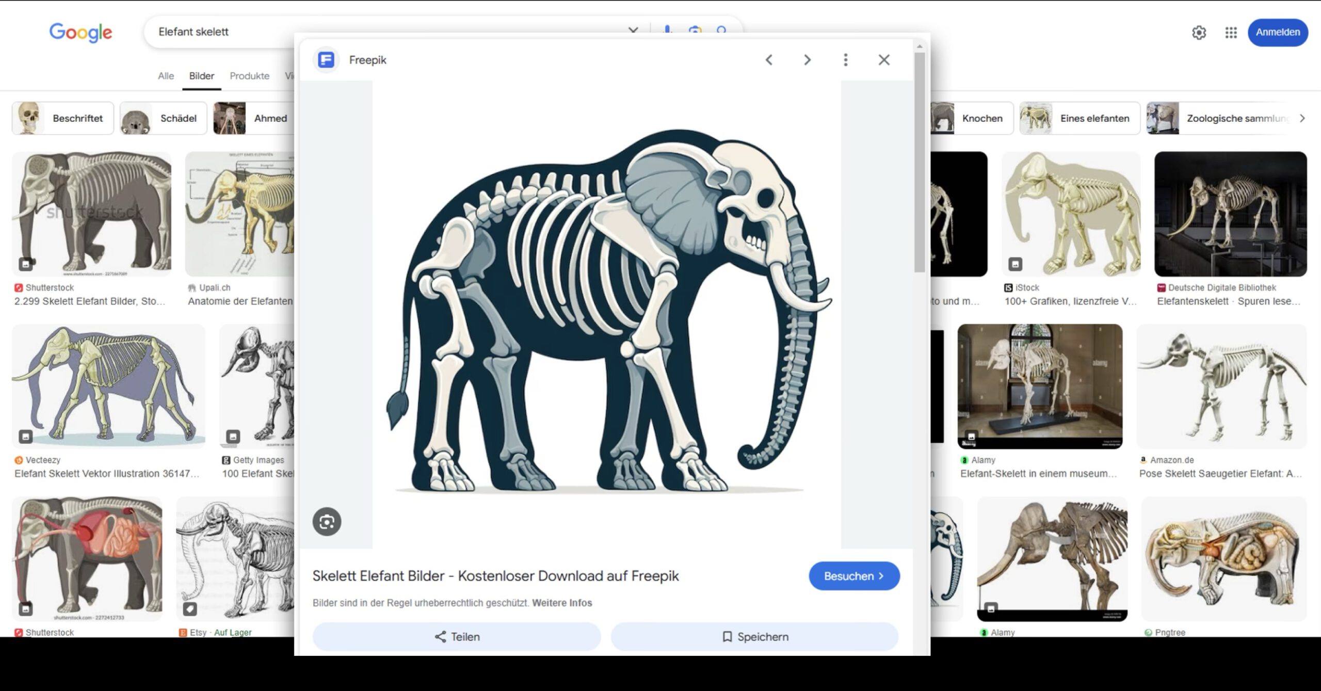
Task: Go to next image in preview panel
Action: [807, 60]
